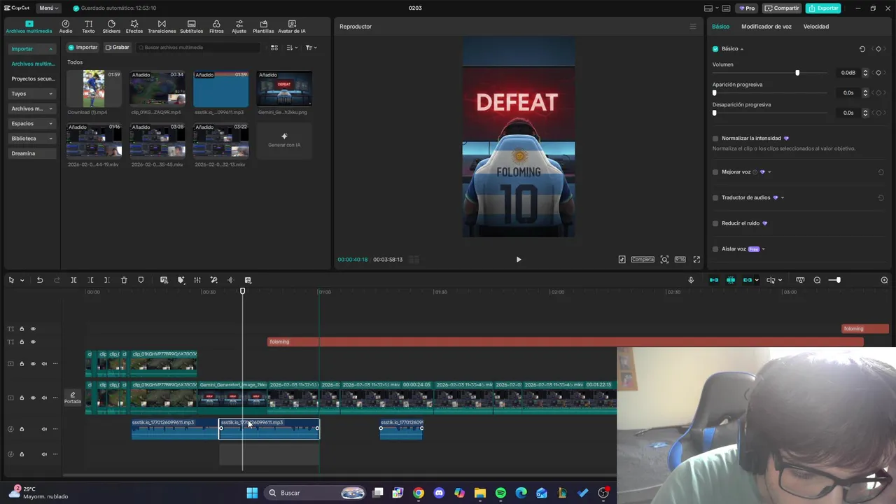Screen dimensions: 896x504
Task: Open the media sort dropdown
Action: pyautogui.click(x=292, y=48)
